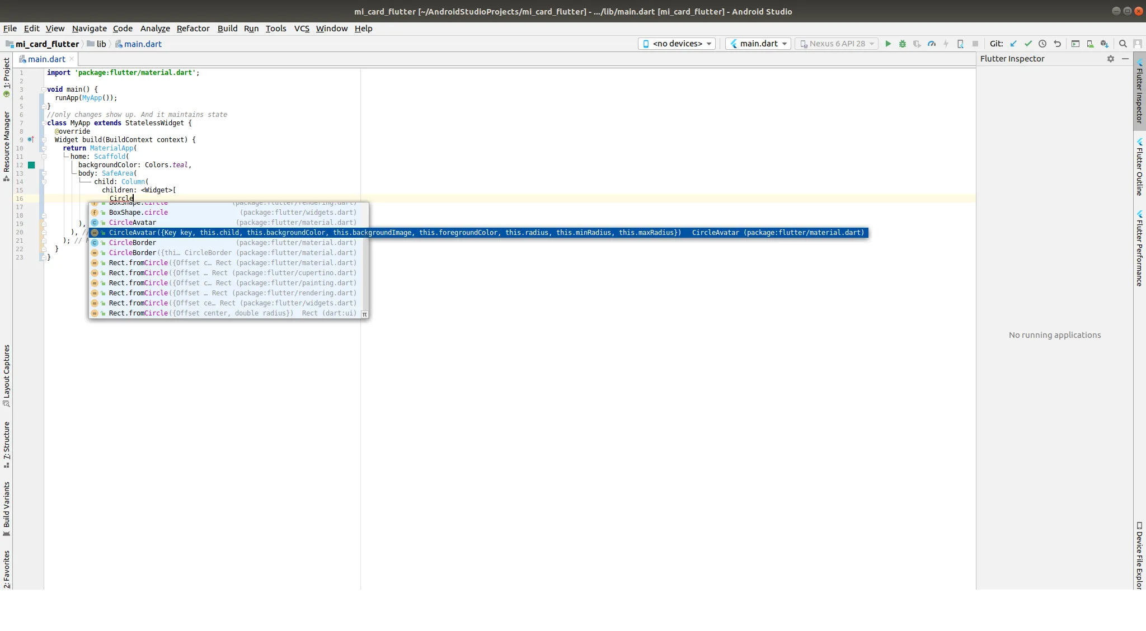Run main.dart with the green play icon

pyautogui.click(x=887, y=44)
